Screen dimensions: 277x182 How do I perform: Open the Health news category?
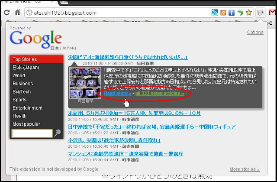[36, 116]
